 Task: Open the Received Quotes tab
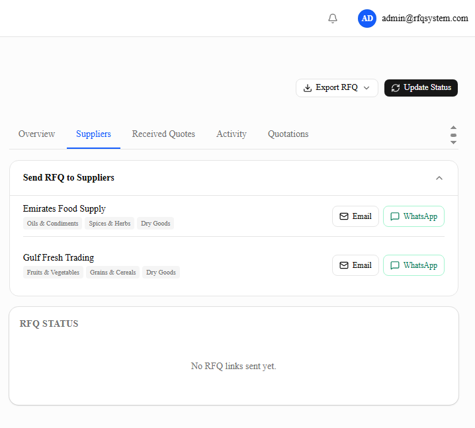point(163,134)
